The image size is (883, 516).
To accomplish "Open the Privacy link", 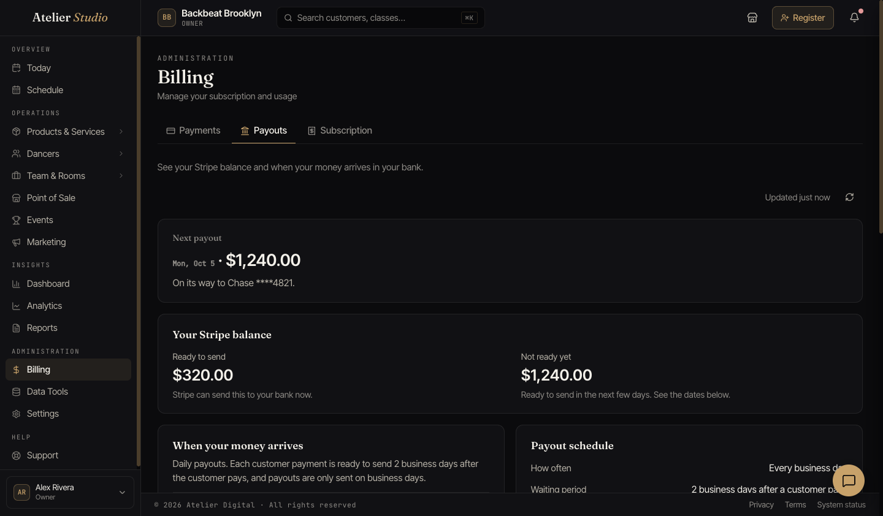I will pyautogui.click(x=761, y=505).
